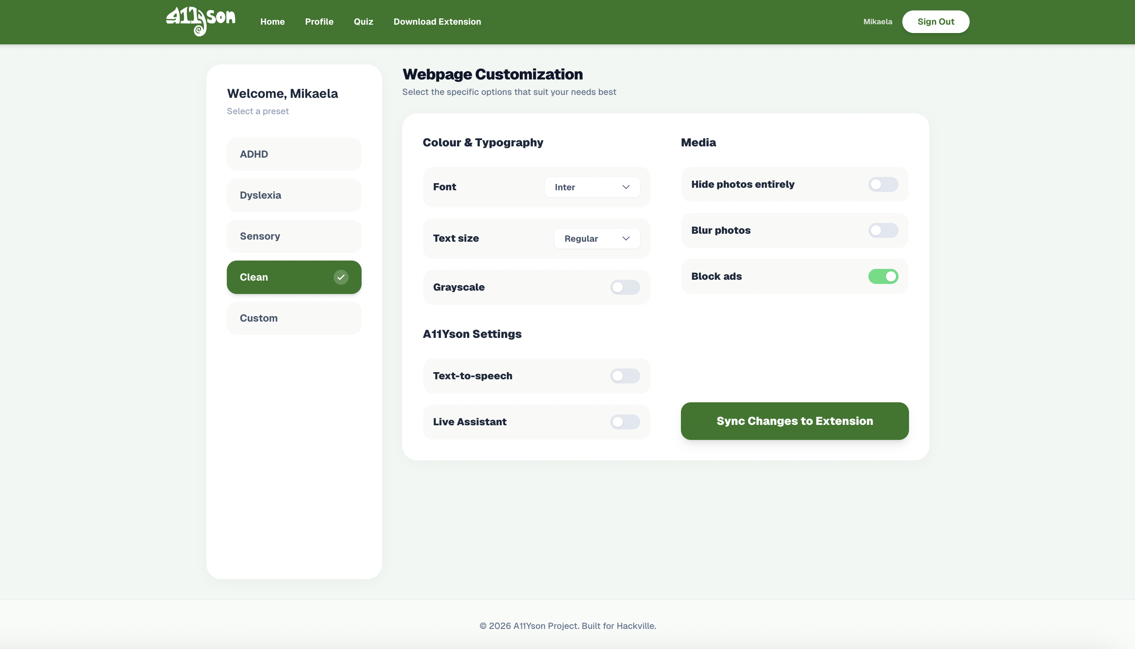Turn off the Block ads switch
Viewport: 1135px width, 649px height.
coord(883,276)
